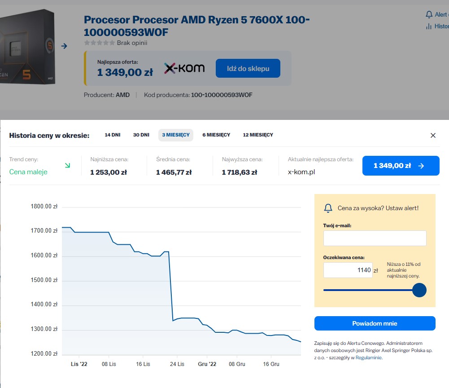Click the 16 Lis axis label
The height and width of the screenshot is (388, 449).
pyautogui.click(x=143, y=364)
